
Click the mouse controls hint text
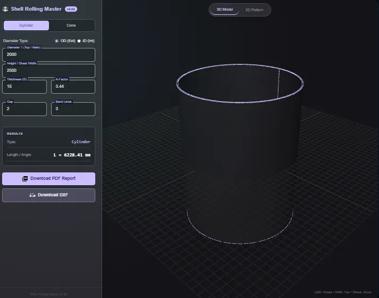tap(343, 292)
